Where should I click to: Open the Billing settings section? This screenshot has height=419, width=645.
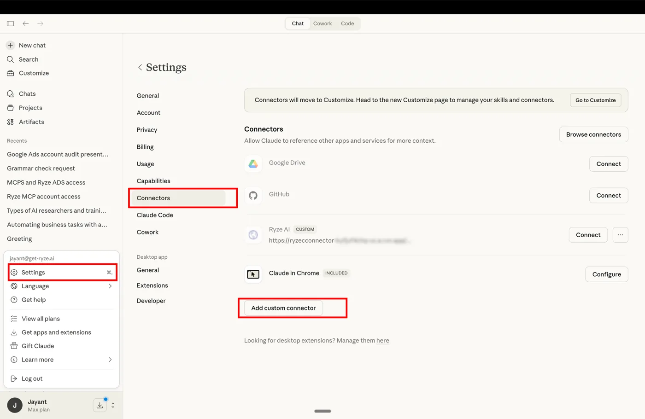click(145, 147)
